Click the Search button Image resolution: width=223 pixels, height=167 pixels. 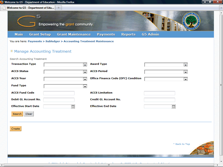[17, 114]
